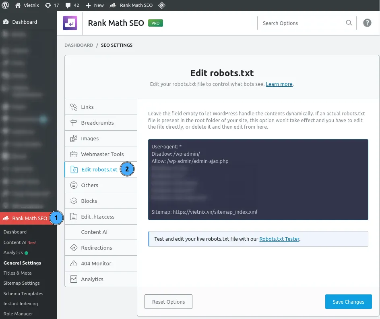Click the diamond icon in admin bar
380x319 pixels.
pyautogui.click(x=162, y=5)
